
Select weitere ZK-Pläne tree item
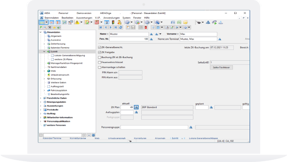(x=63, y=59)
